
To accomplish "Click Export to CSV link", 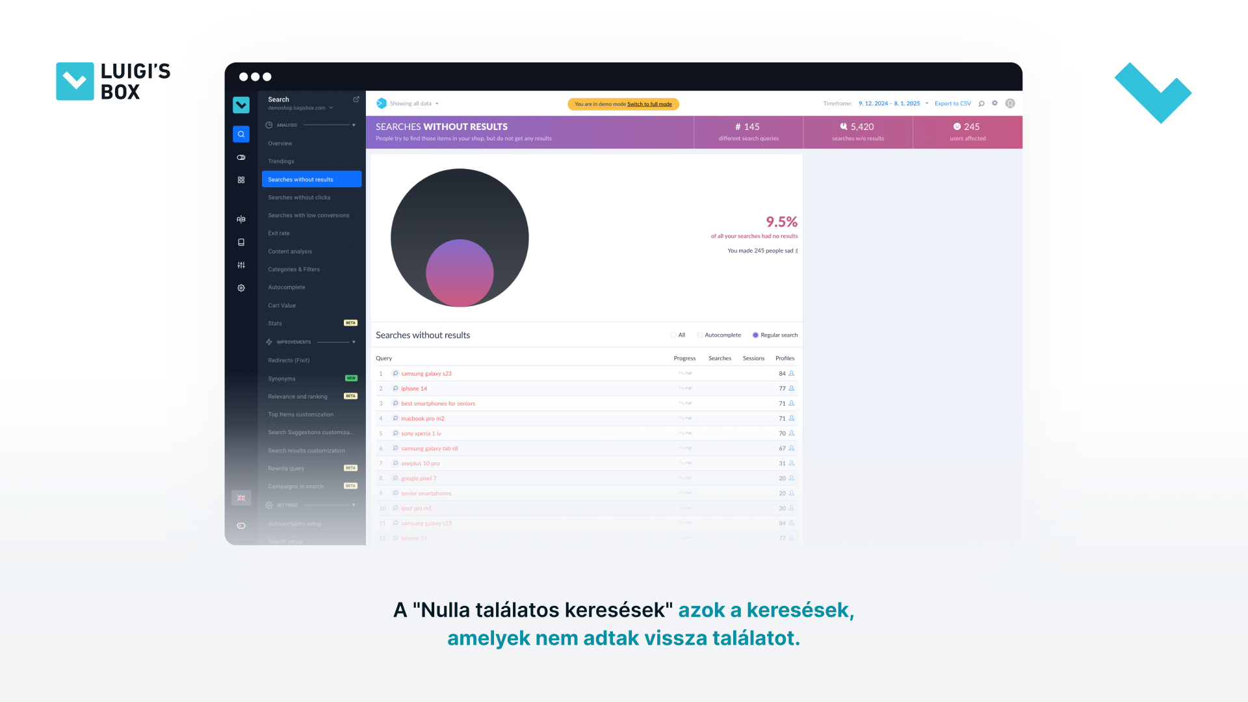I will [x=953, y=103].
